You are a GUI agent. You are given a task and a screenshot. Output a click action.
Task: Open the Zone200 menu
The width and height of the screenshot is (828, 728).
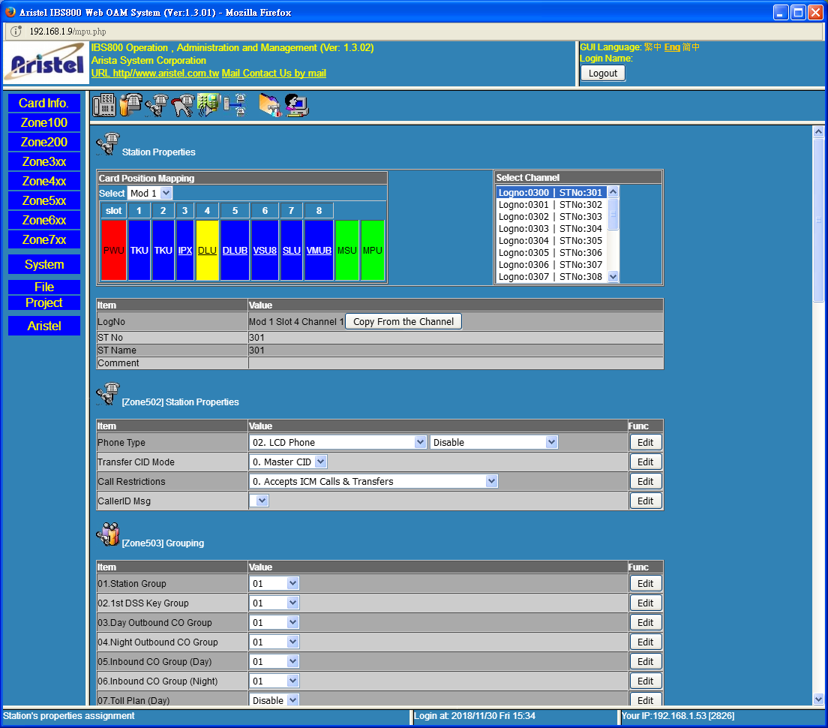(x=43, y=142)
